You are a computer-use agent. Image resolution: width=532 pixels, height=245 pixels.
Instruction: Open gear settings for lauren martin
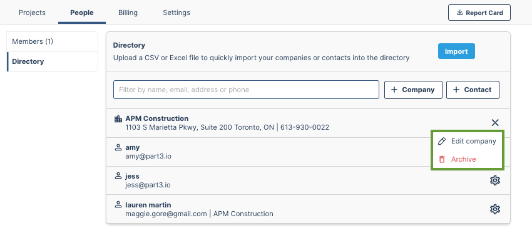495,209
